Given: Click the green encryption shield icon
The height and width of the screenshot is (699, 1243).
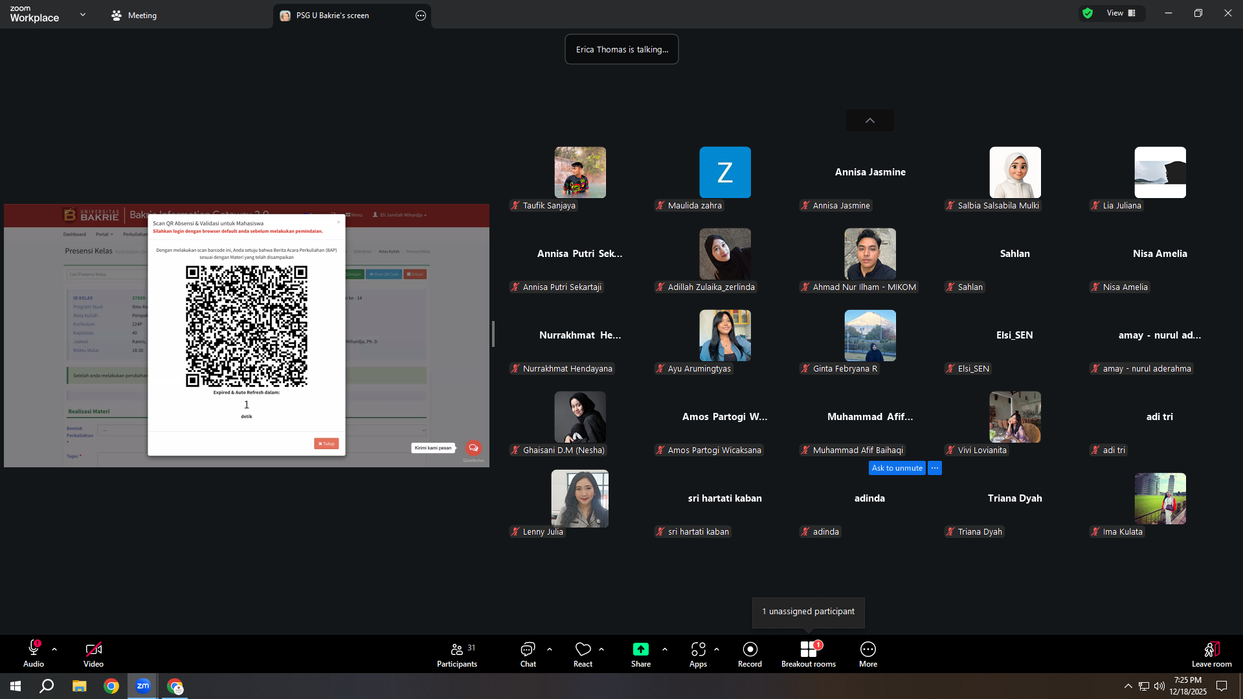Looking at the screenshot, I should coord(1088,13).
